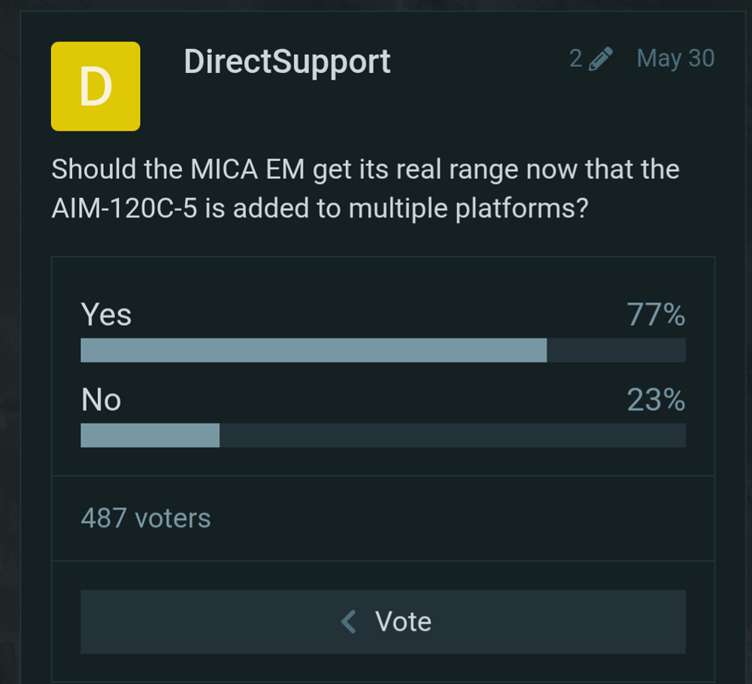Click the edit count number 2

point(576,59)
